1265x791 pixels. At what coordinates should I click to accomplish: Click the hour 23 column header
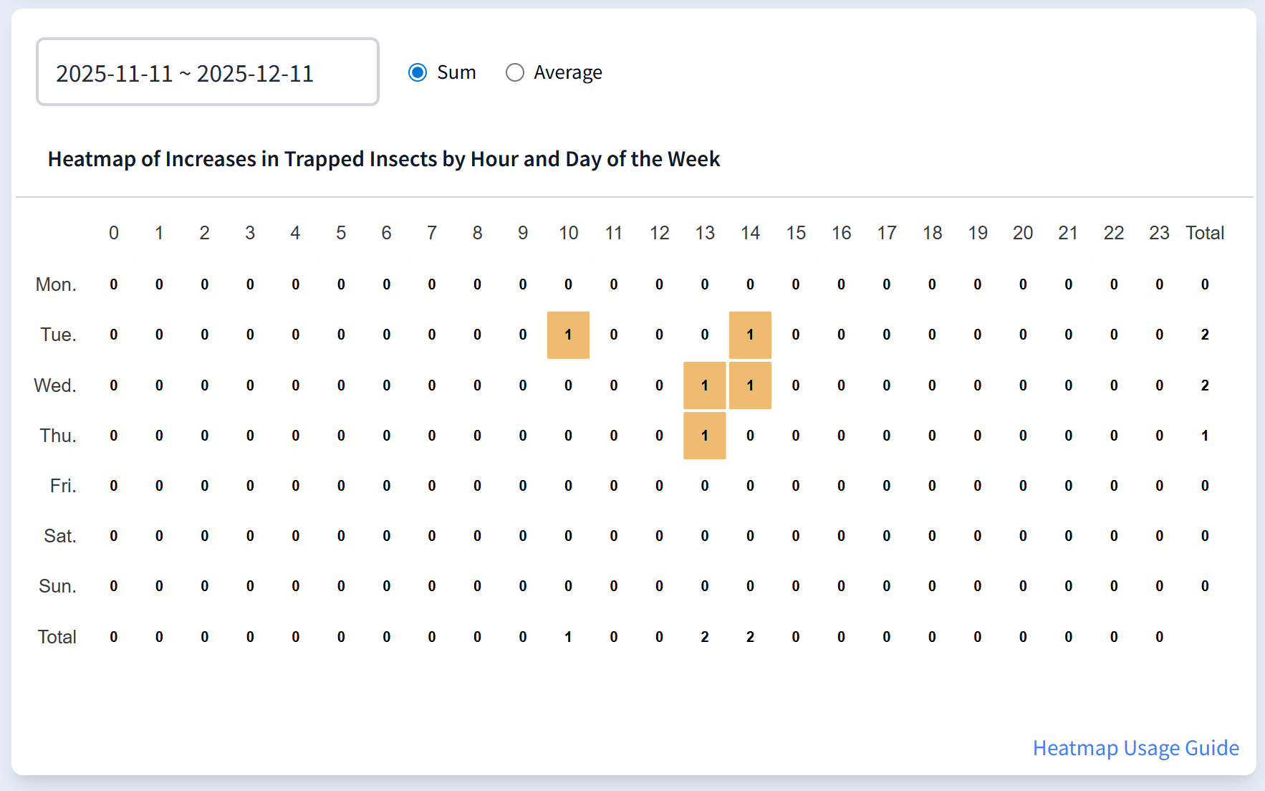[x=1159, y=233]
